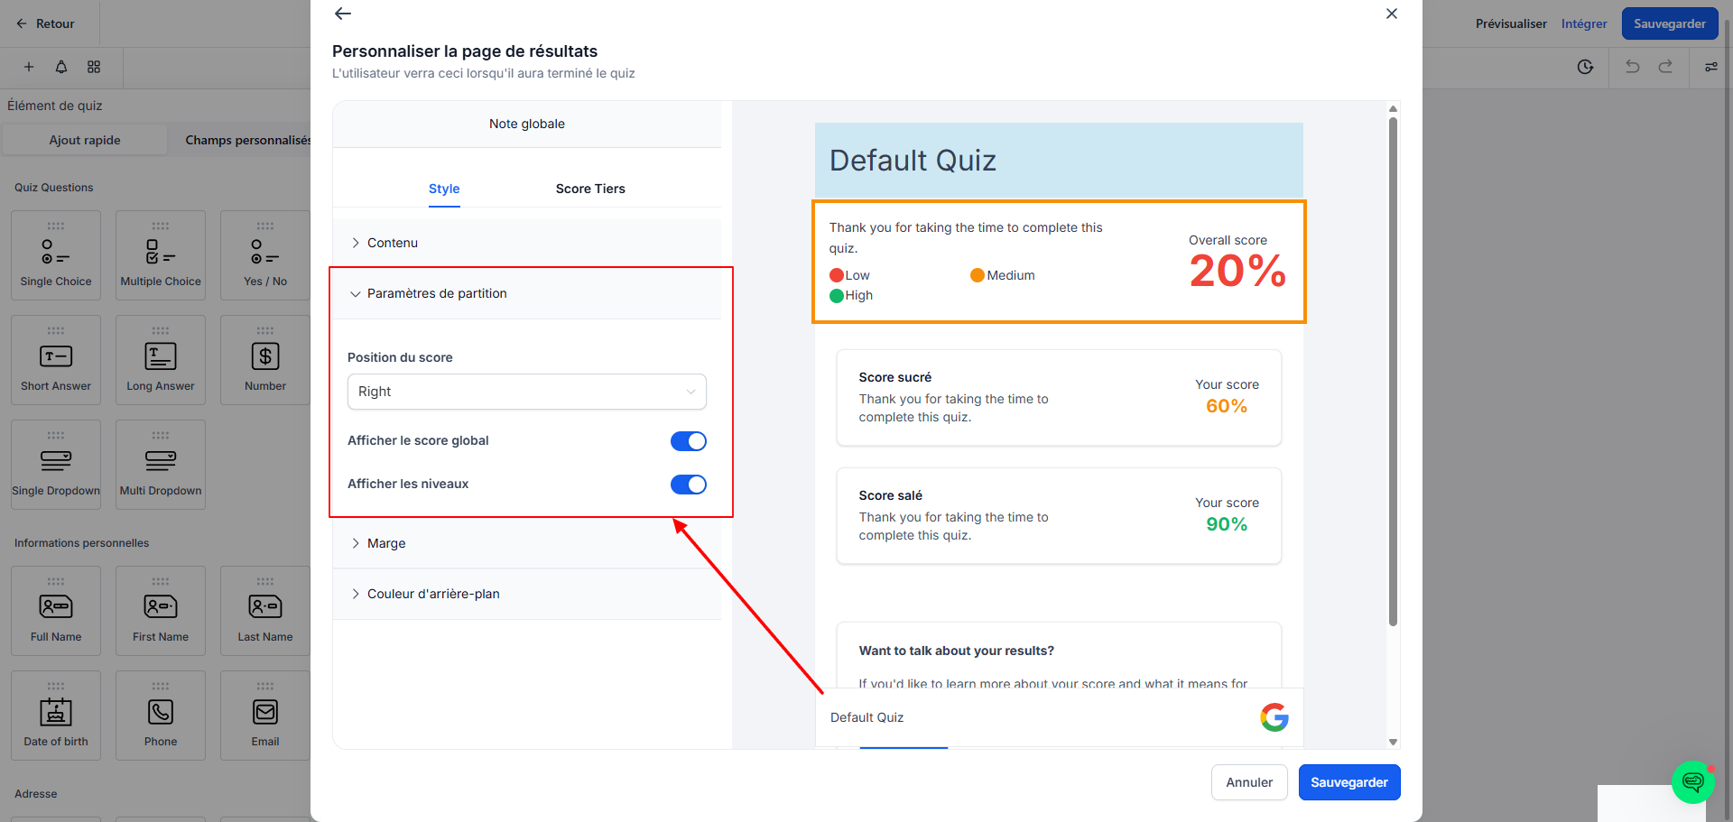Click the preview pane vertical scrollbar
Screen dimensions: 1733x822
click(1393, 370)
